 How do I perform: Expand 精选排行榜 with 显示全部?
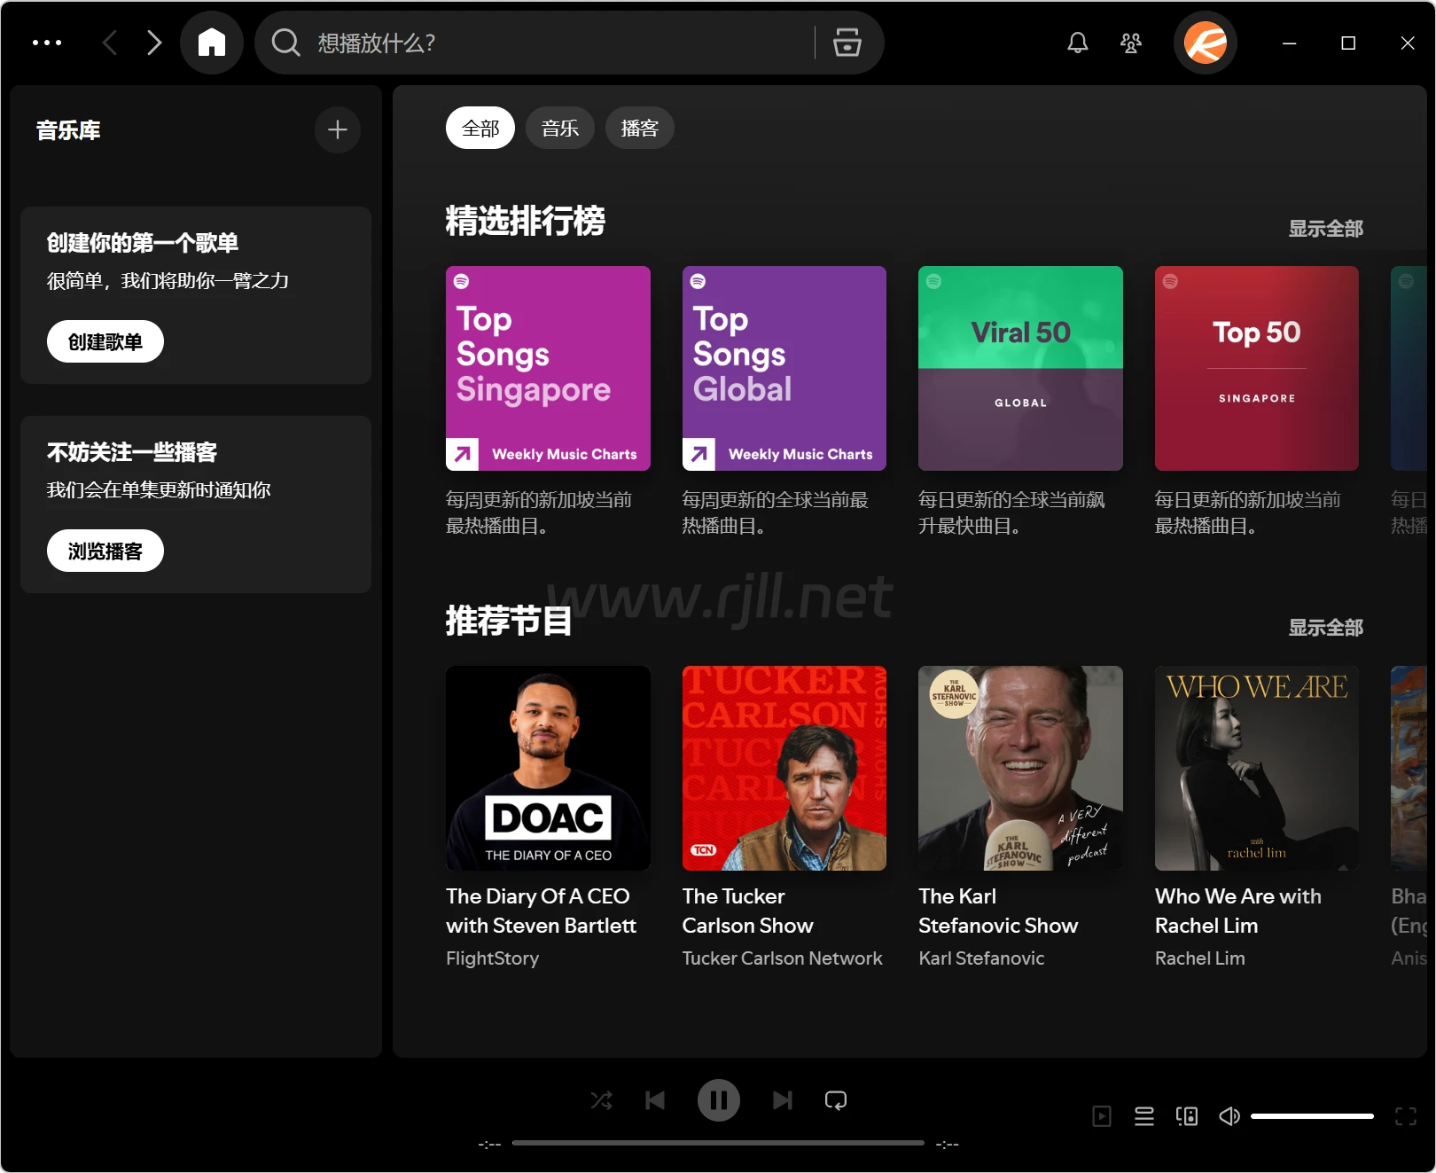[1325, 229]
